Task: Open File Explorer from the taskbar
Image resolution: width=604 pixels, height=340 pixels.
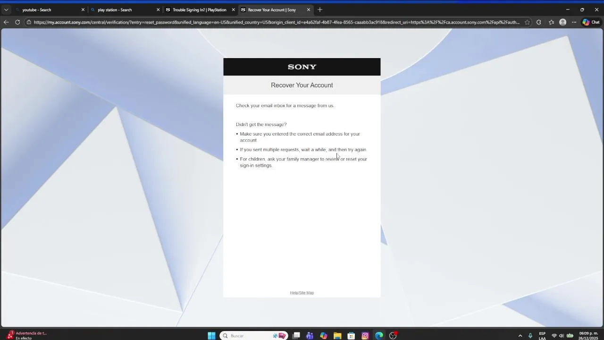Action: pos(337,336)
